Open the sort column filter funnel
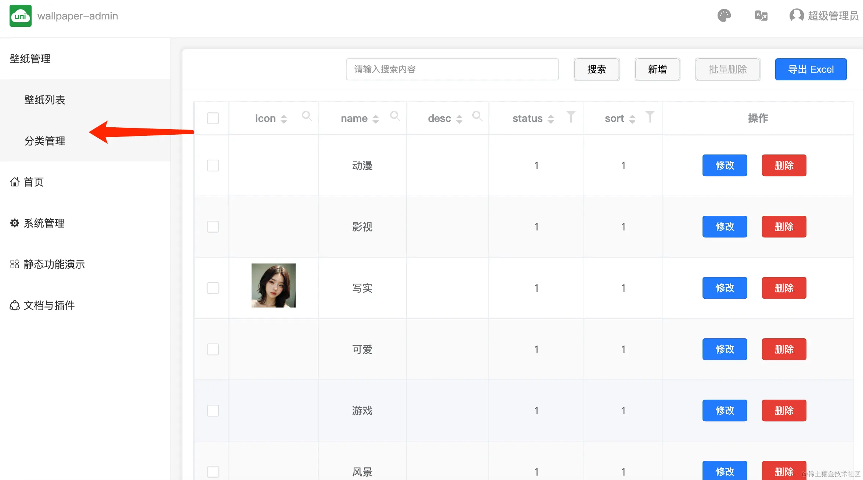The image size is (863, 480). [650, 117]
